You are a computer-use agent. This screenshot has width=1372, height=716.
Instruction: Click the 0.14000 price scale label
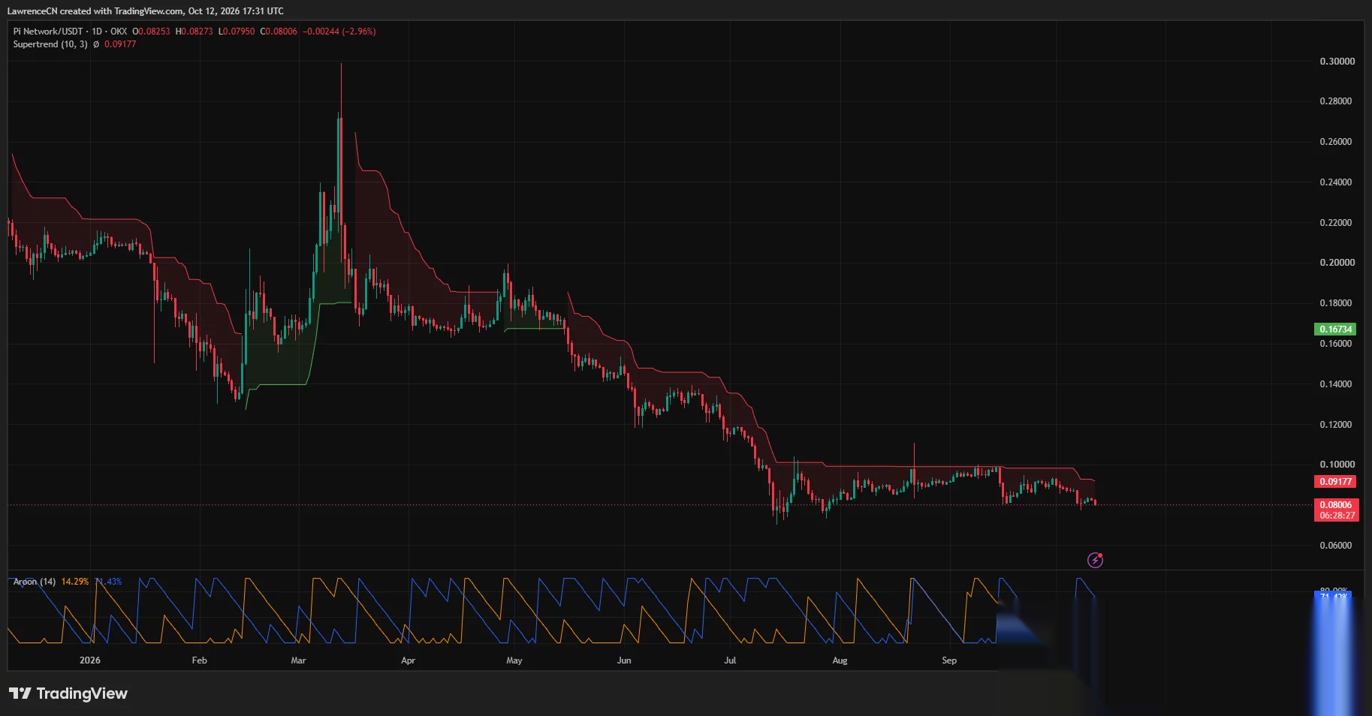(x=1336, y=384)
